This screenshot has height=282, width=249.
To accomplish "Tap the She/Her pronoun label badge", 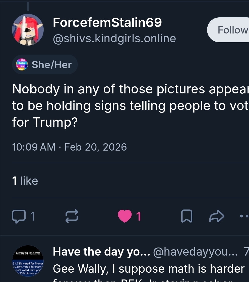I will 51,65.
